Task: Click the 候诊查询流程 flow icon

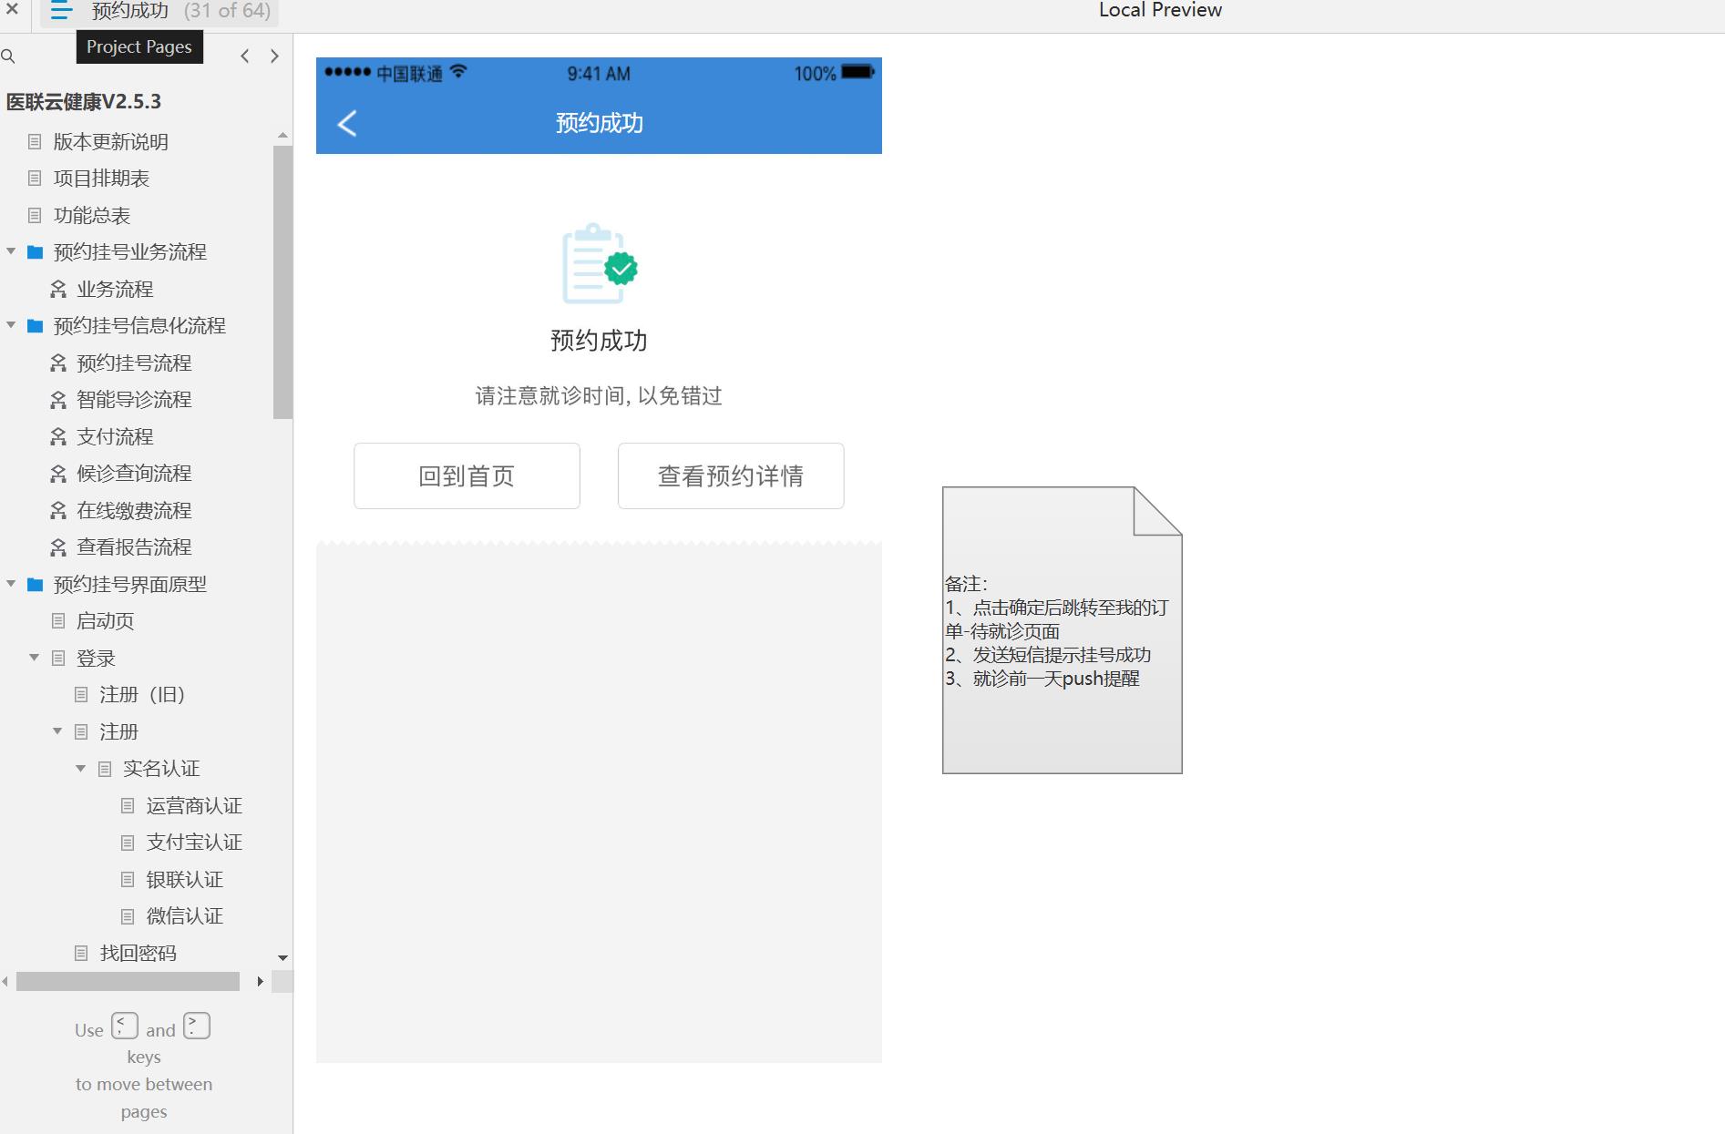Action: click(58, 474)
